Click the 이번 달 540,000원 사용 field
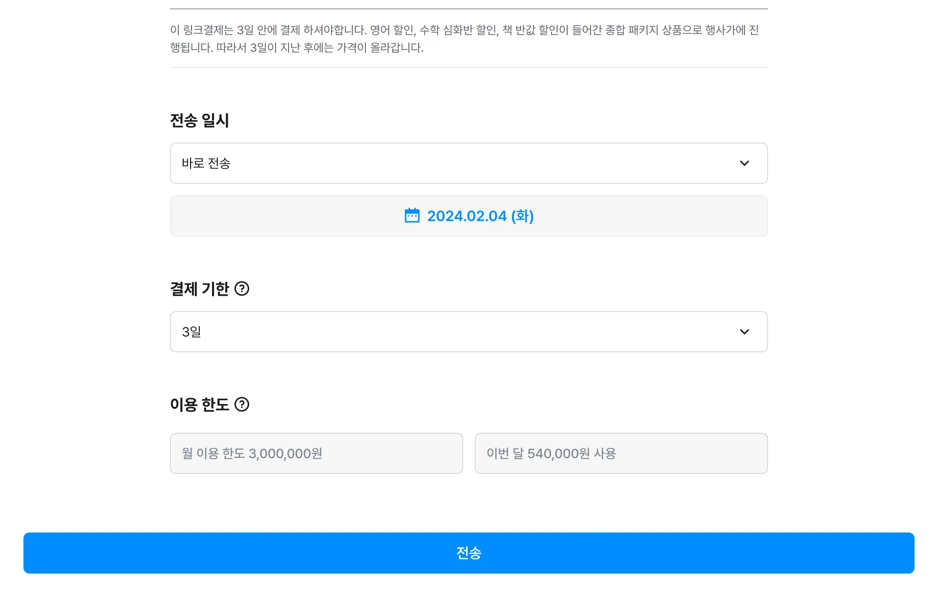 click(621, 453)
